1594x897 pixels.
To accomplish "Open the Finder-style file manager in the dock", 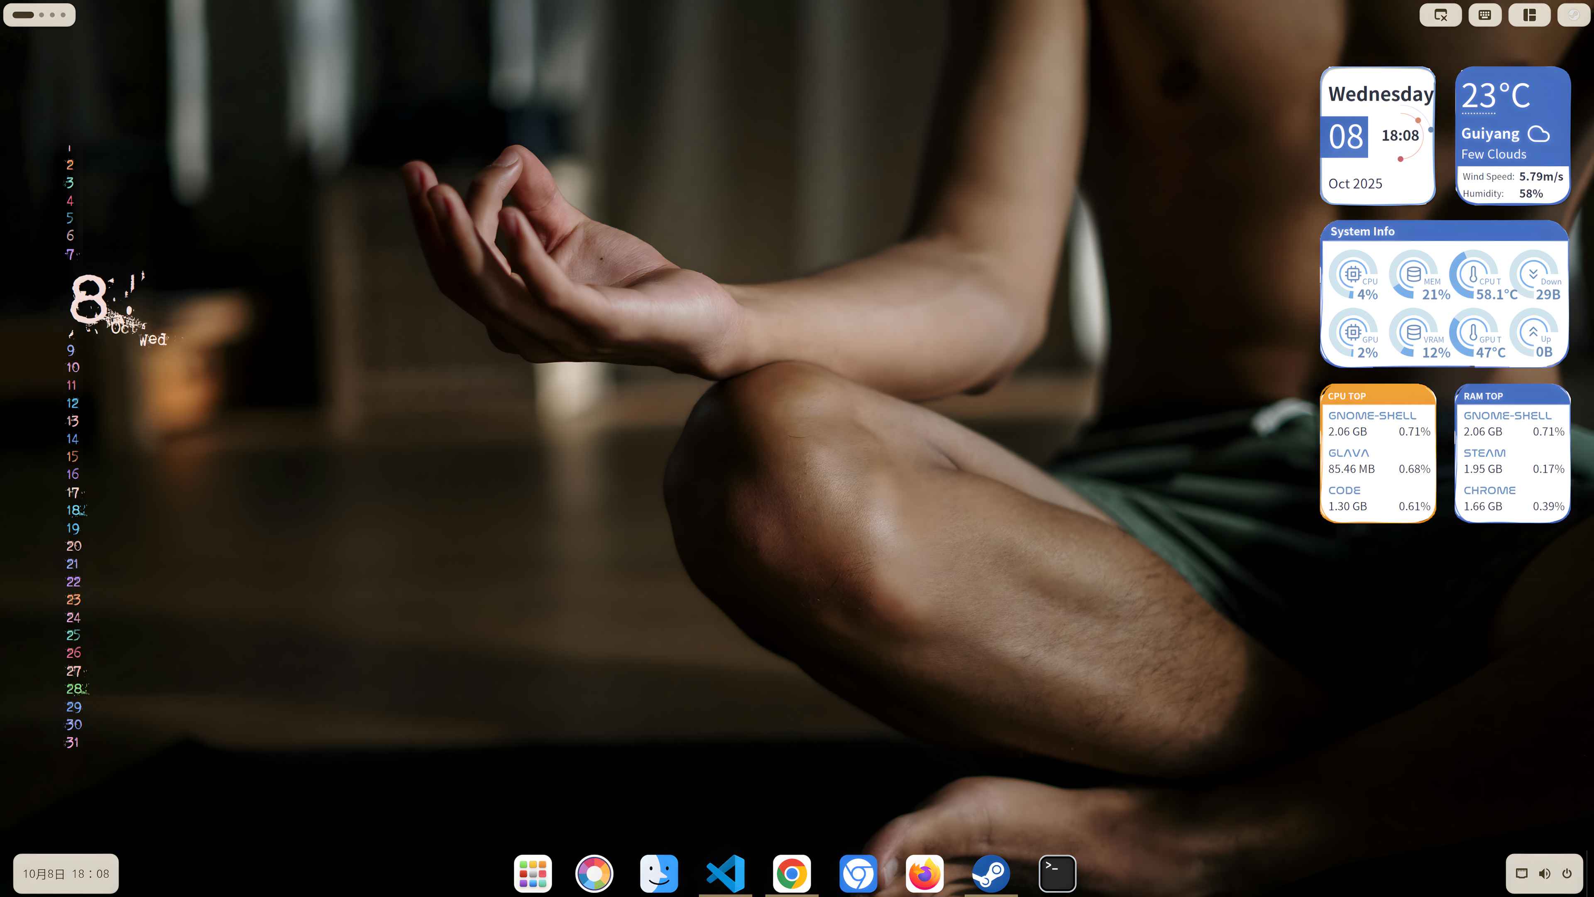I will pos(659,873).
